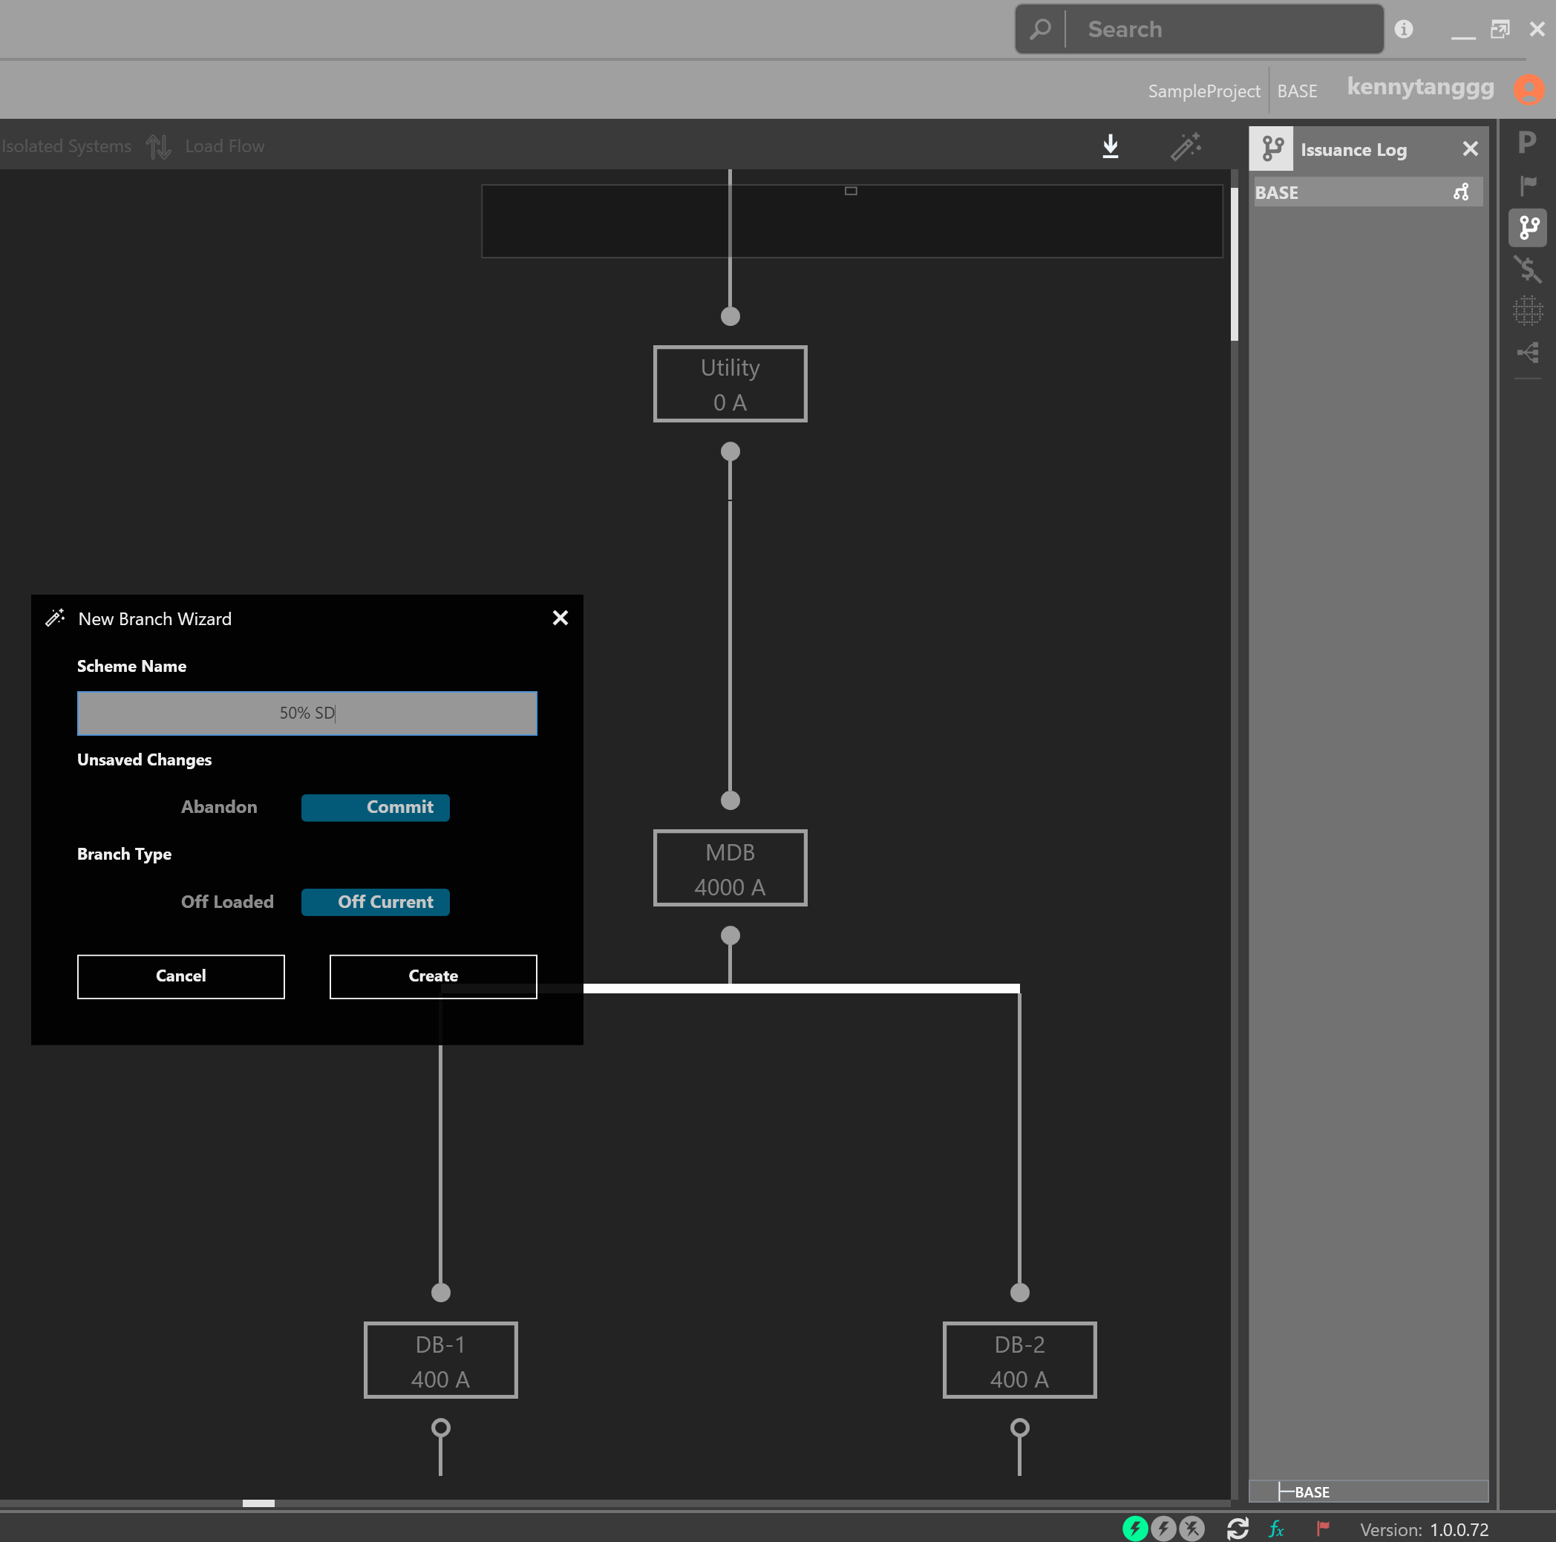
Task: Close the Issuance Log panel
Action: click(x=1470, y=149)
